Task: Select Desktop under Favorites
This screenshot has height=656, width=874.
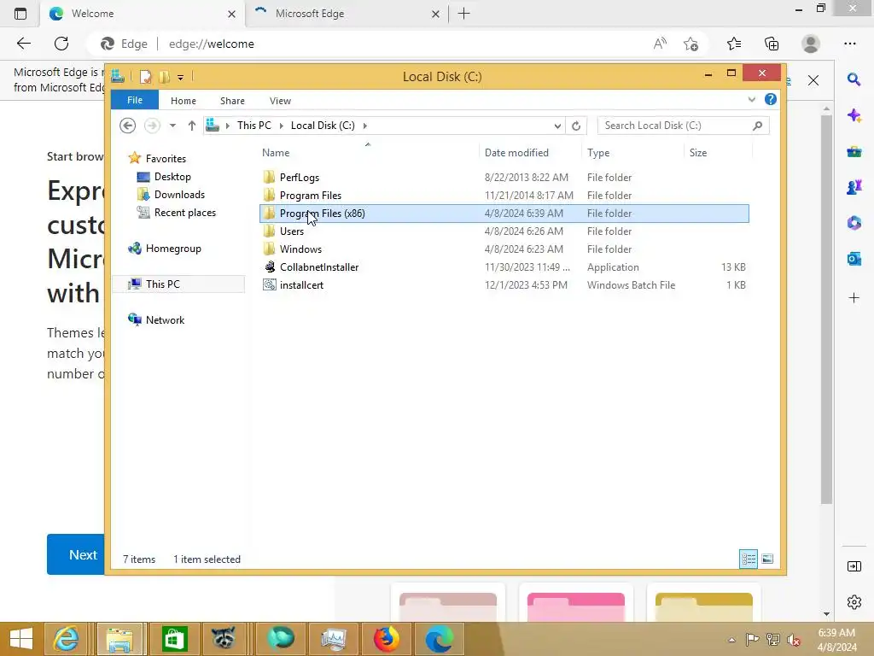Action: coord(172,176)
